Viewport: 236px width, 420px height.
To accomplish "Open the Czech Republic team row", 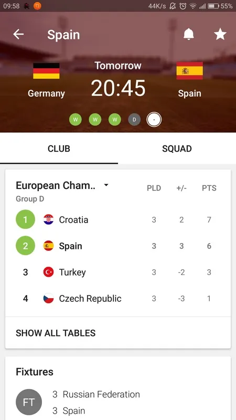I will point(118,298).
